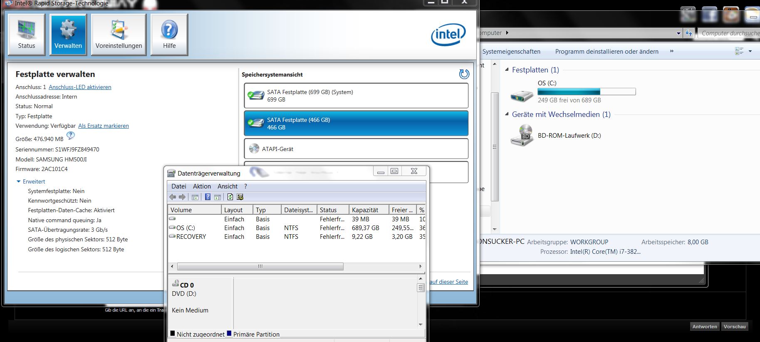Screen dimensions: 760x342
Task: Open the view options dropdown arrow
Action: [x=750, y=51]
